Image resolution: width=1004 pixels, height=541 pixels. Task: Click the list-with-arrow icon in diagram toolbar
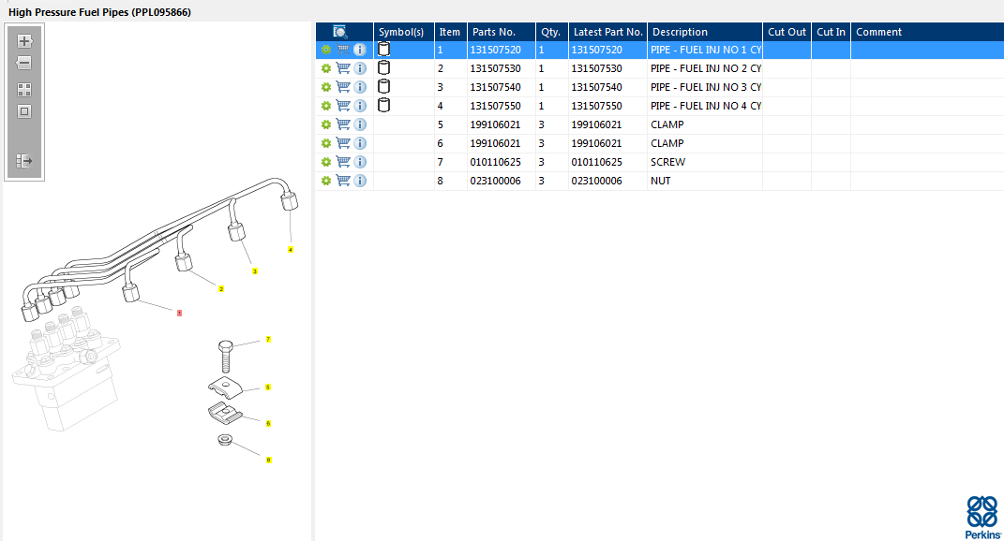24,161
